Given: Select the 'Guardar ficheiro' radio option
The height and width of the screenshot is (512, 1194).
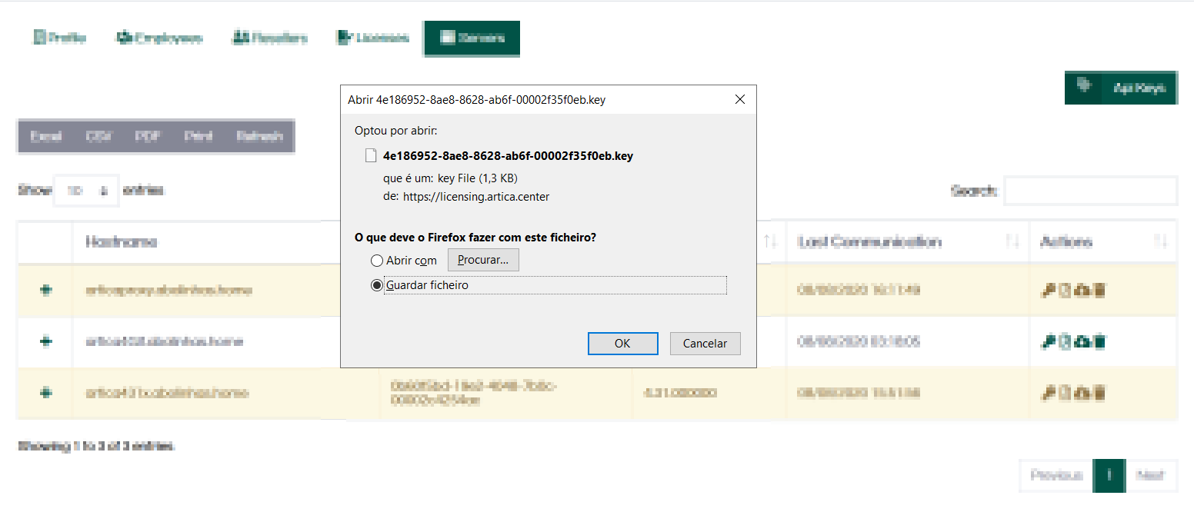Looking at the screenshot, I should 377,285.
